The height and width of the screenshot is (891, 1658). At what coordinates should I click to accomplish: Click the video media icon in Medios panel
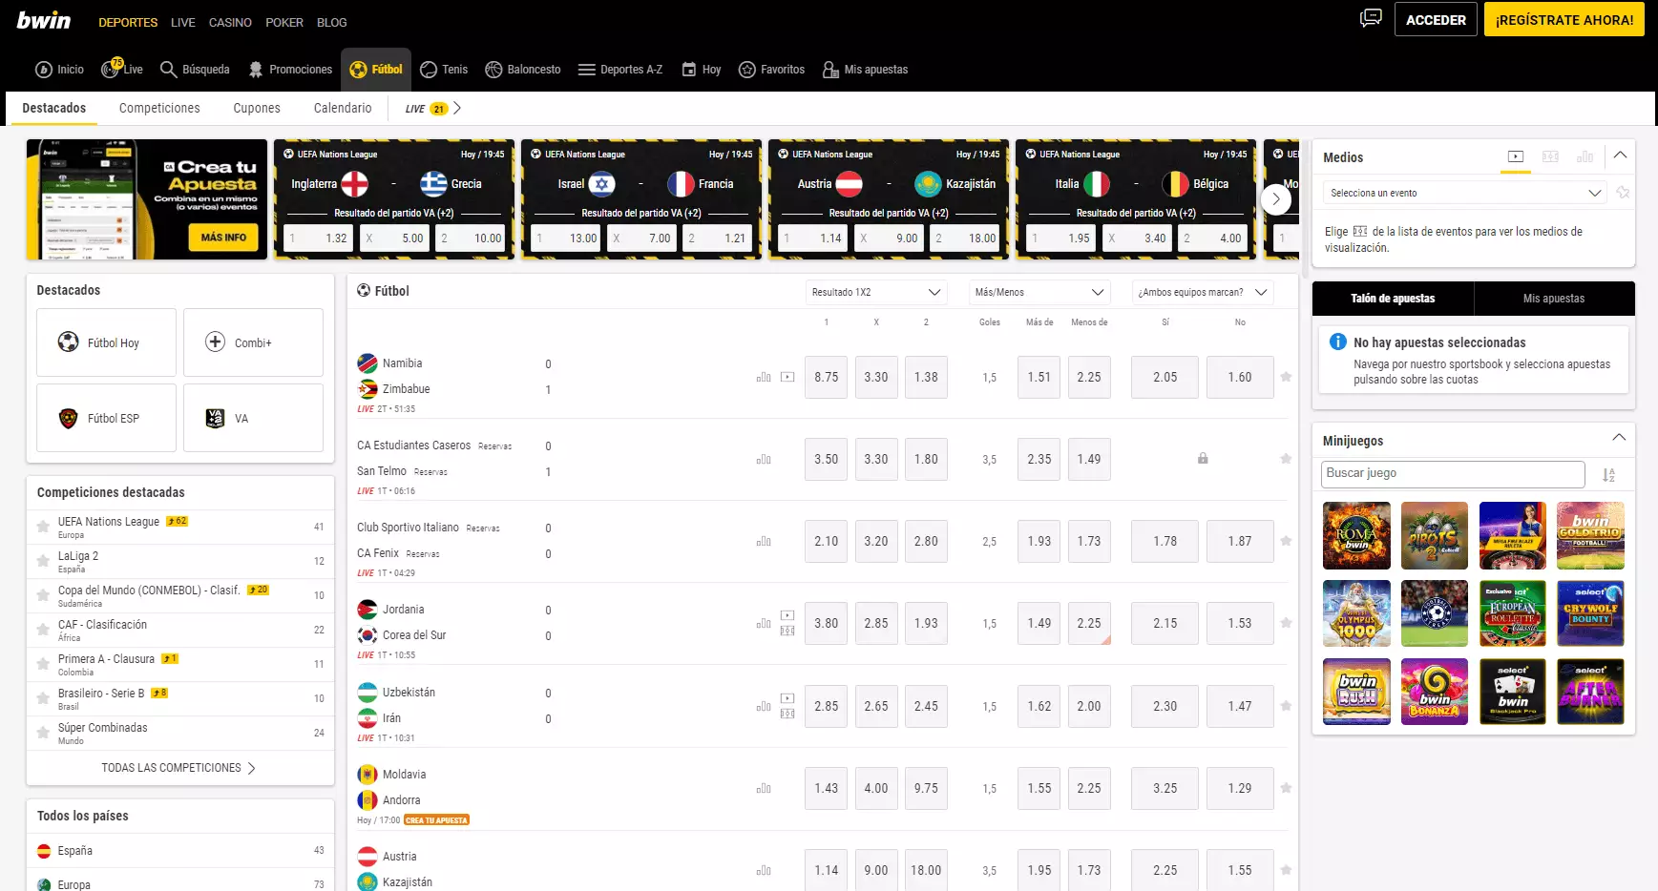pos(1515,156)
